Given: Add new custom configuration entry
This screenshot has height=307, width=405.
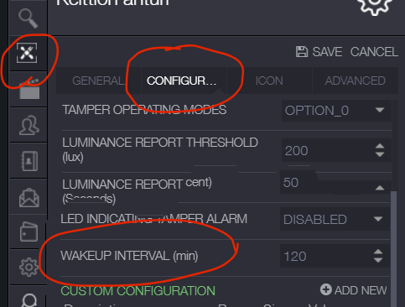Looking at the screenshot, I should [354, 290].
